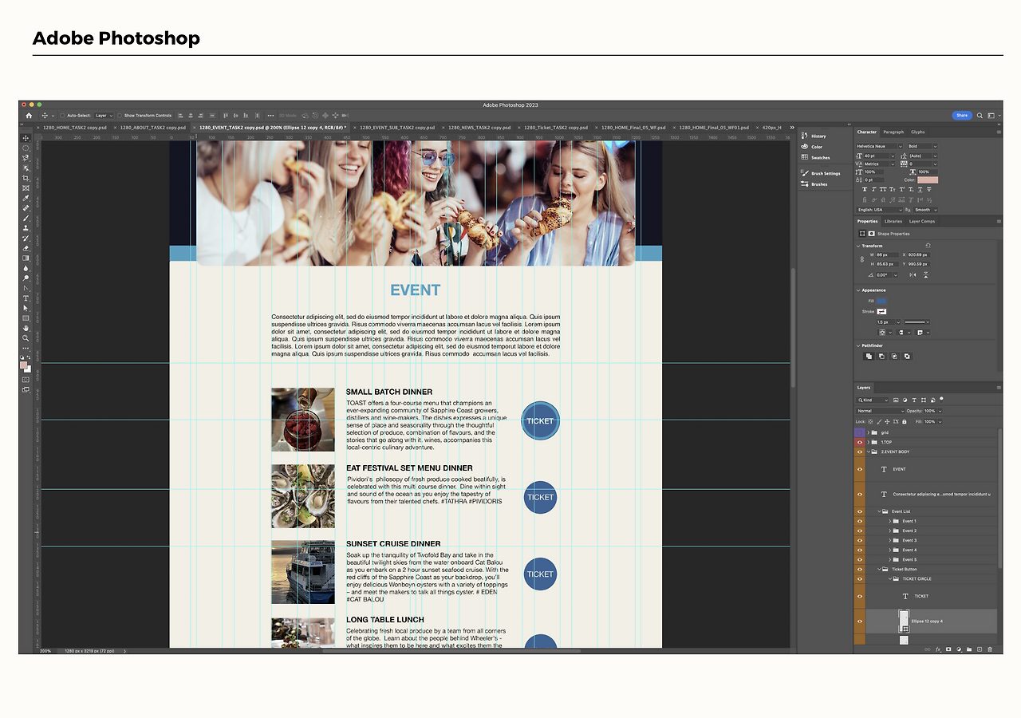Open the Layer Comps tab
The width and height of the screenshot is (1021, 718).
point(922,221)
